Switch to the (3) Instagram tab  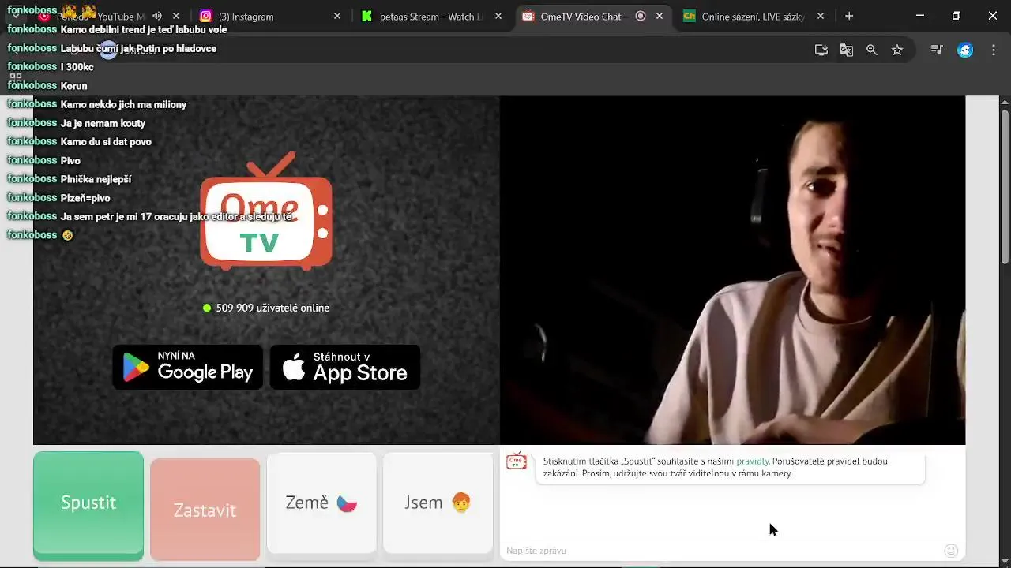tap(269, 16)
